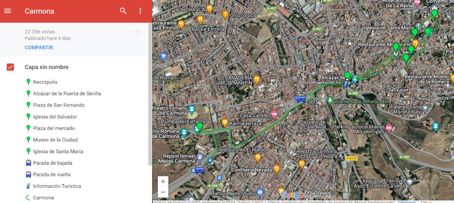Screen dimensions: 454x203
Task: Click the Yeguada El Arroyo marker
Action: pyautogui.click(x=409, y=183)
